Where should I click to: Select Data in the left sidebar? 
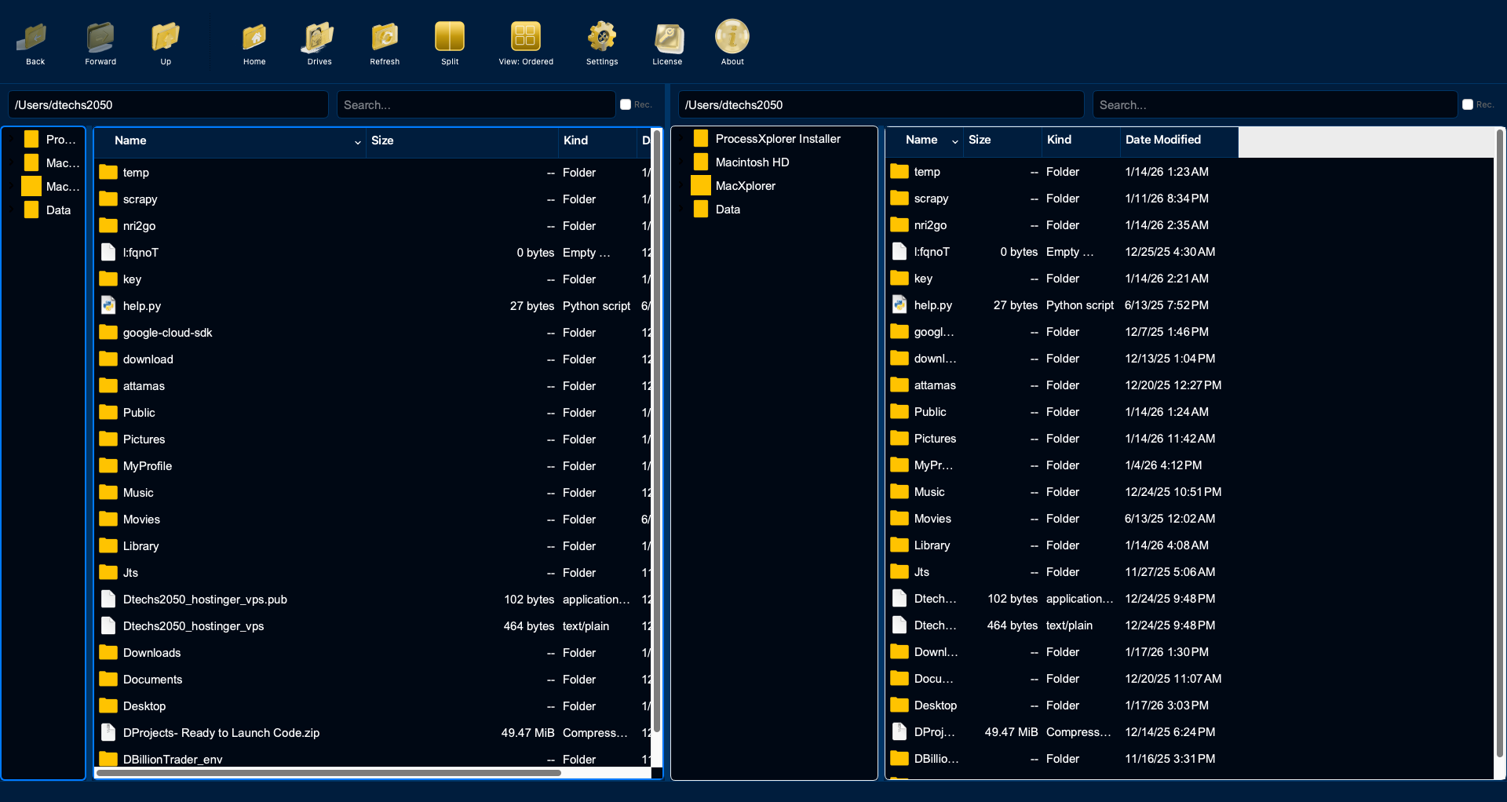pyautogui.click(x=57, y=210)
